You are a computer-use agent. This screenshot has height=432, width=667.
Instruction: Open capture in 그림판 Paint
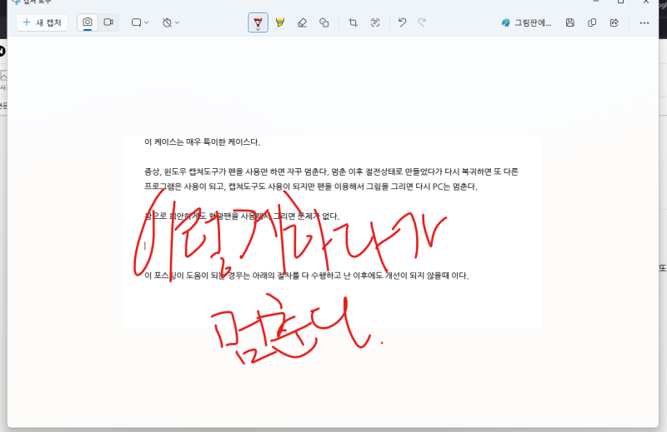[x=527, y=23]
